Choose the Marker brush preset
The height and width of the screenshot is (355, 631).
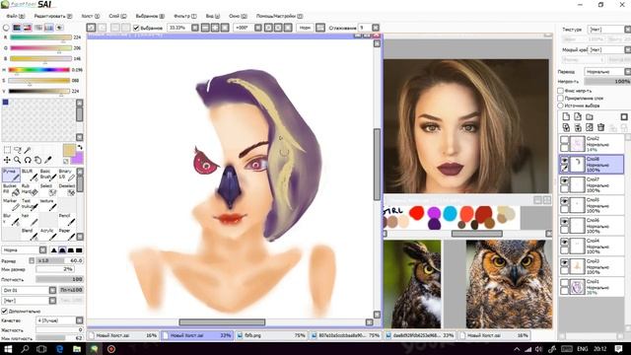[x=11, y=205]
